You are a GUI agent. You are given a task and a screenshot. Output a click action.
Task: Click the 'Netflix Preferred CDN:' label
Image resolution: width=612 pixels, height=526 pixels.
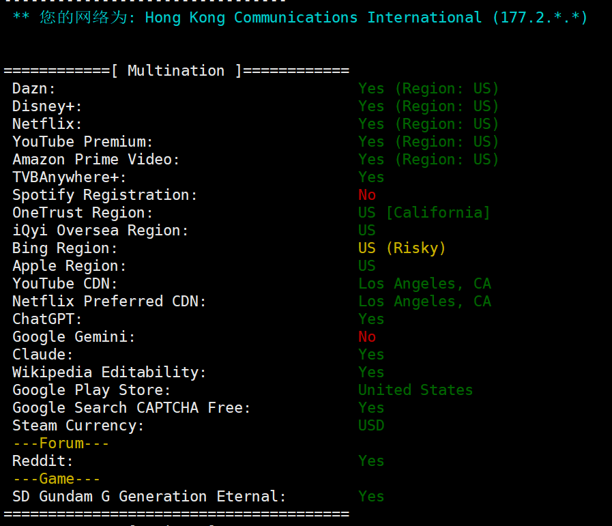pyautogui.click(x=109, y=302)
